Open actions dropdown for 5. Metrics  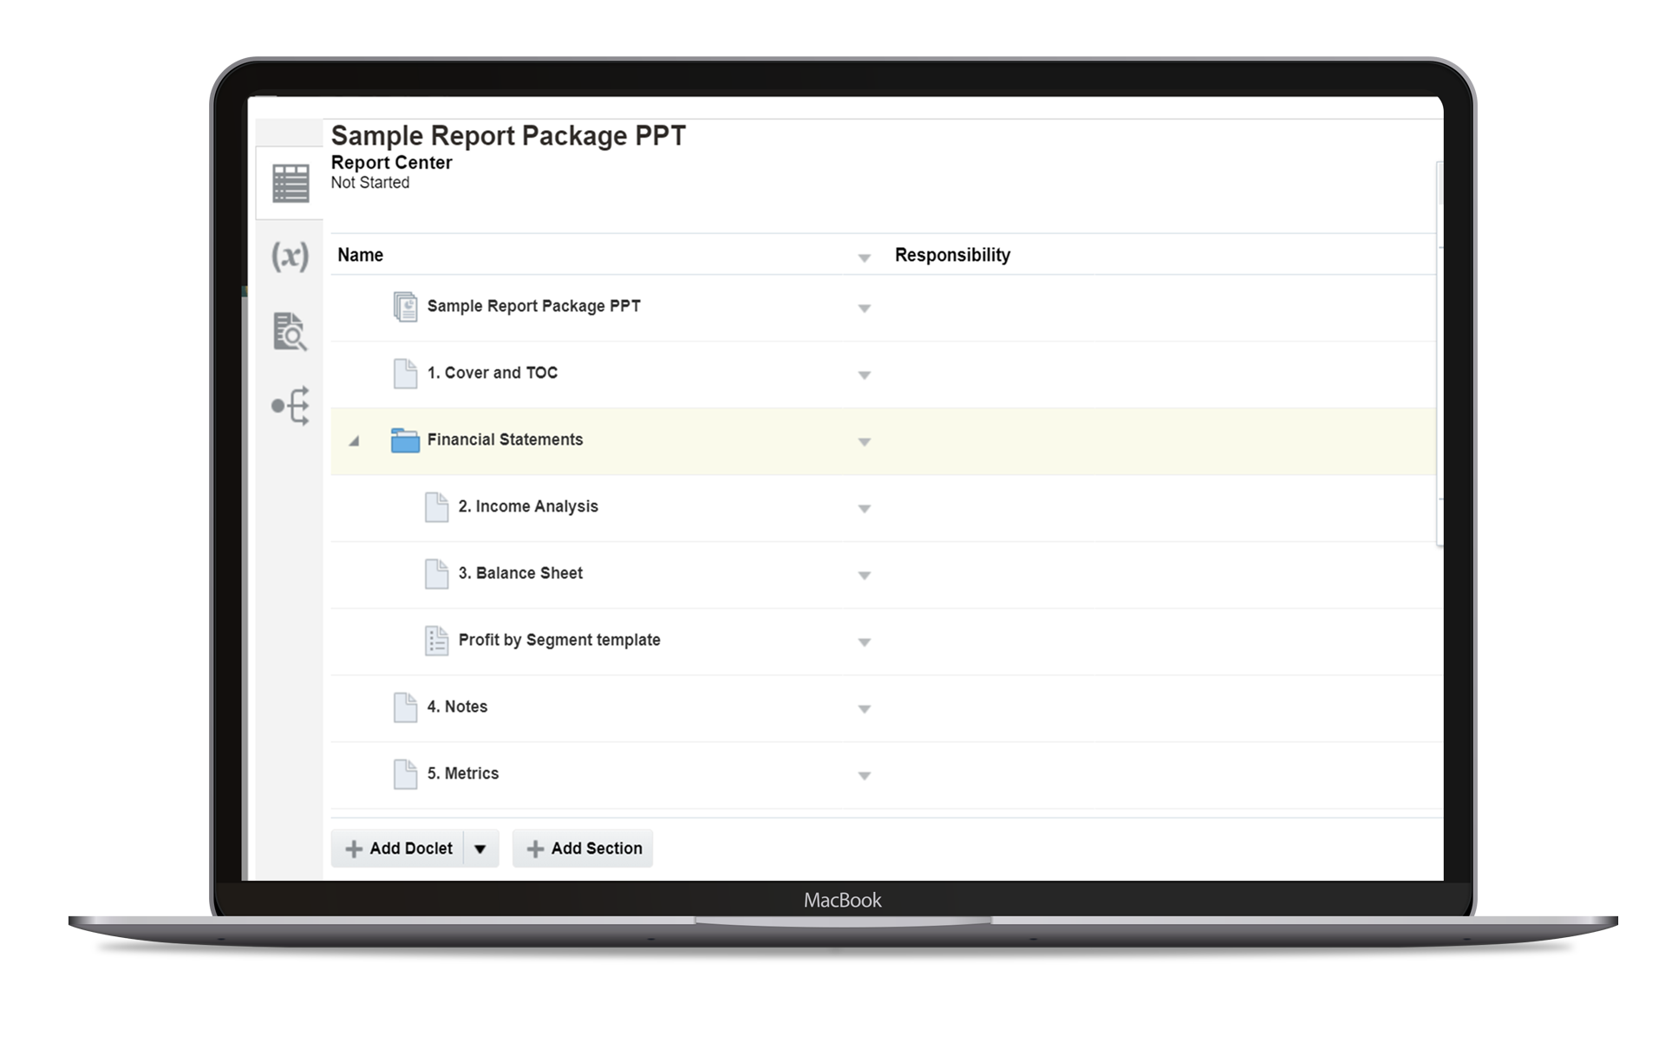point(864,776)
